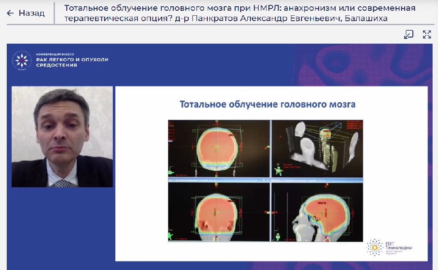Open picture-in-picture mini player
The height and width of the screenshot is (270, 438).
409,35
